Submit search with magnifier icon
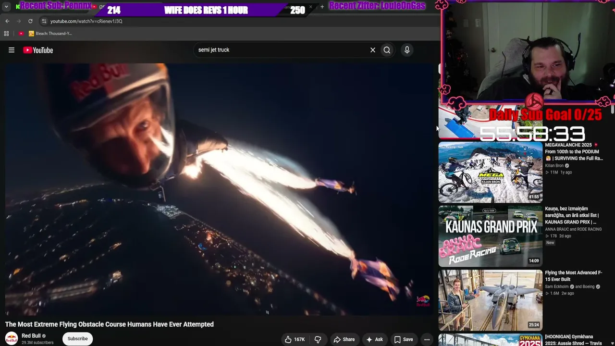Image resolution: width=615 pixels, height=346 pixels. point(387,50)
